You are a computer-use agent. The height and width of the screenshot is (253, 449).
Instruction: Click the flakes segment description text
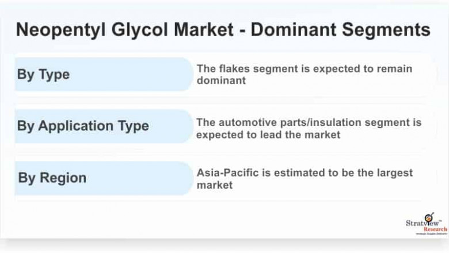304,74
